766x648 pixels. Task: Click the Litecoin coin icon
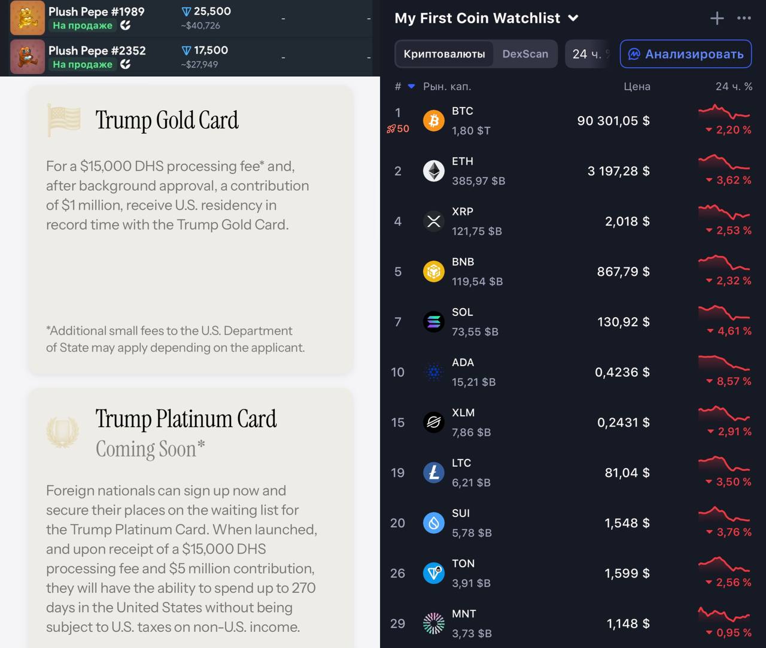[434, 473]
